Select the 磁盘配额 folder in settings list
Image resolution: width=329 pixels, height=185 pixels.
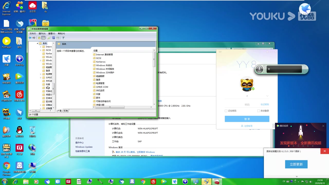coord(99,76)
